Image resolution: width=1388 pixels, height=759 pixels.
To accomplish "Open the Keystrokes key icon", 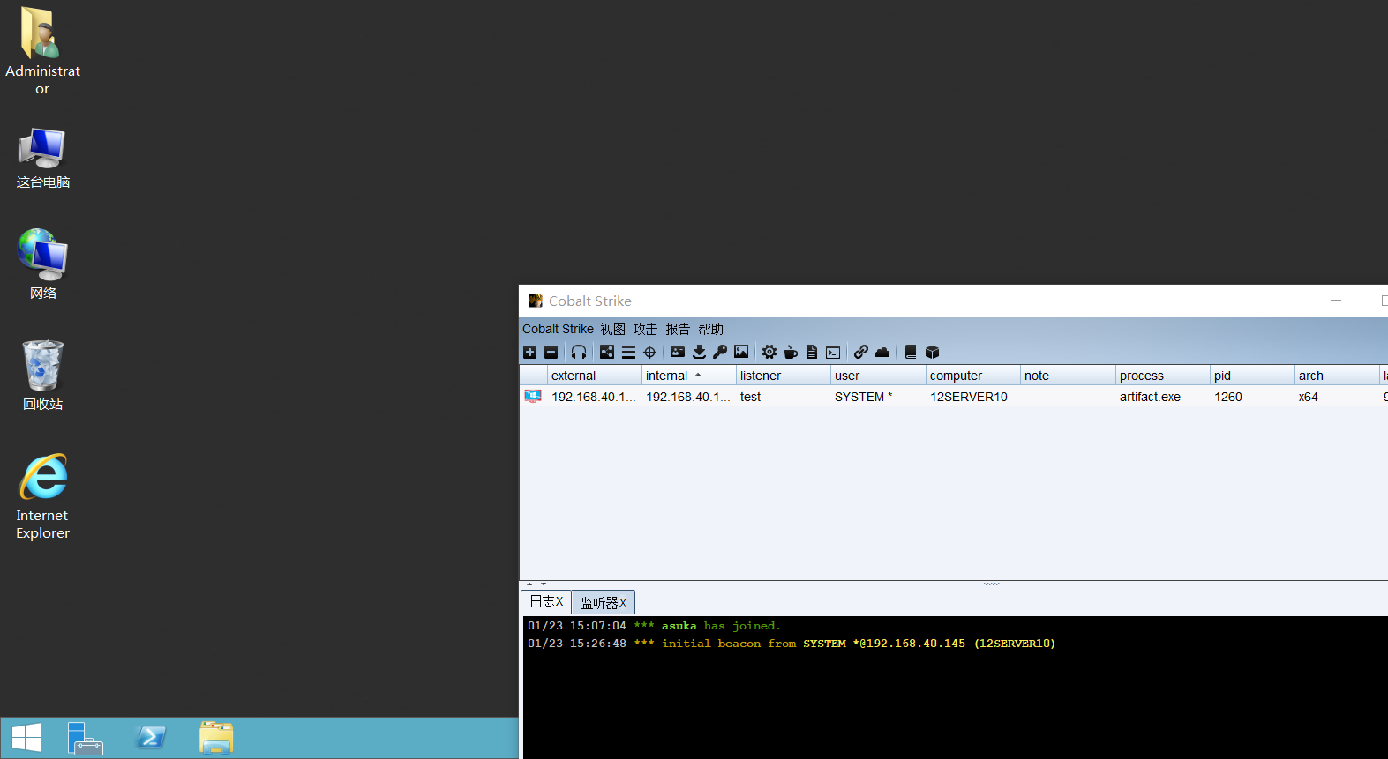I will [720, 352].
